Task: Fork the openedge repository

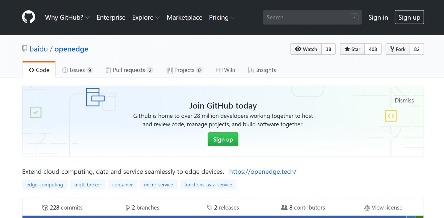Action: pyautogui.click(x=398, y=49)
